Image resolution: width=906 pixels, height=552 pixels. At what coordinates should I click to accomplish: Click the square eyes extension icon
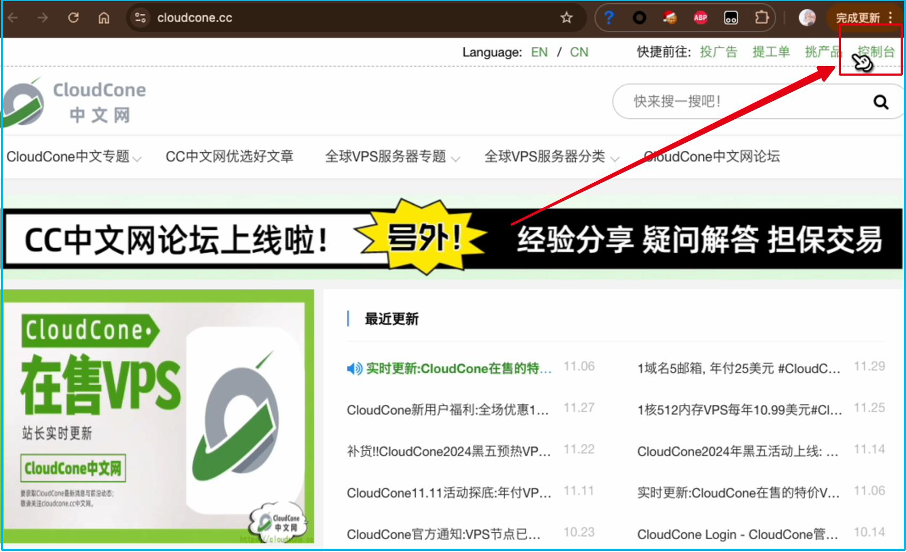click(731, 18)
